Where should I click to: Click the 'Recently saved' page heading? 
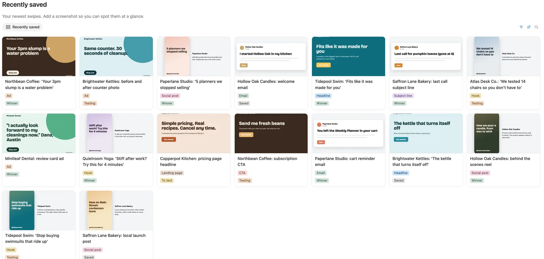[x=24, y=5]
